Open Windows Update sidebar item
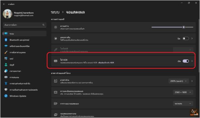This screenshot has width=200, height=118. point(25,96)
